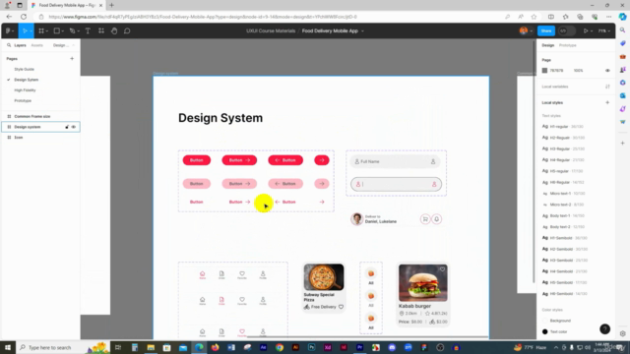The width and height of the screenshot is (630, 354).
Task: Click the H3-Semibold text style
Action: click(564, 261)
